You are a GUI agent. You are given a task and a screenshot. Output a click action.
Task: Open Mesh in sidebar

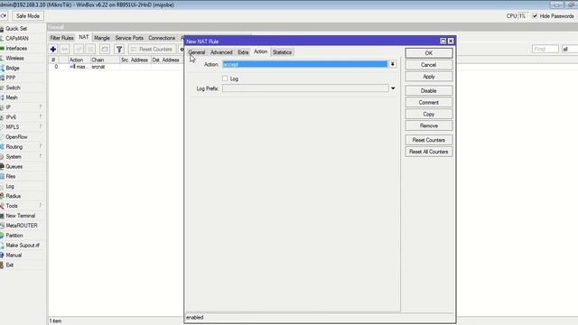12,97
